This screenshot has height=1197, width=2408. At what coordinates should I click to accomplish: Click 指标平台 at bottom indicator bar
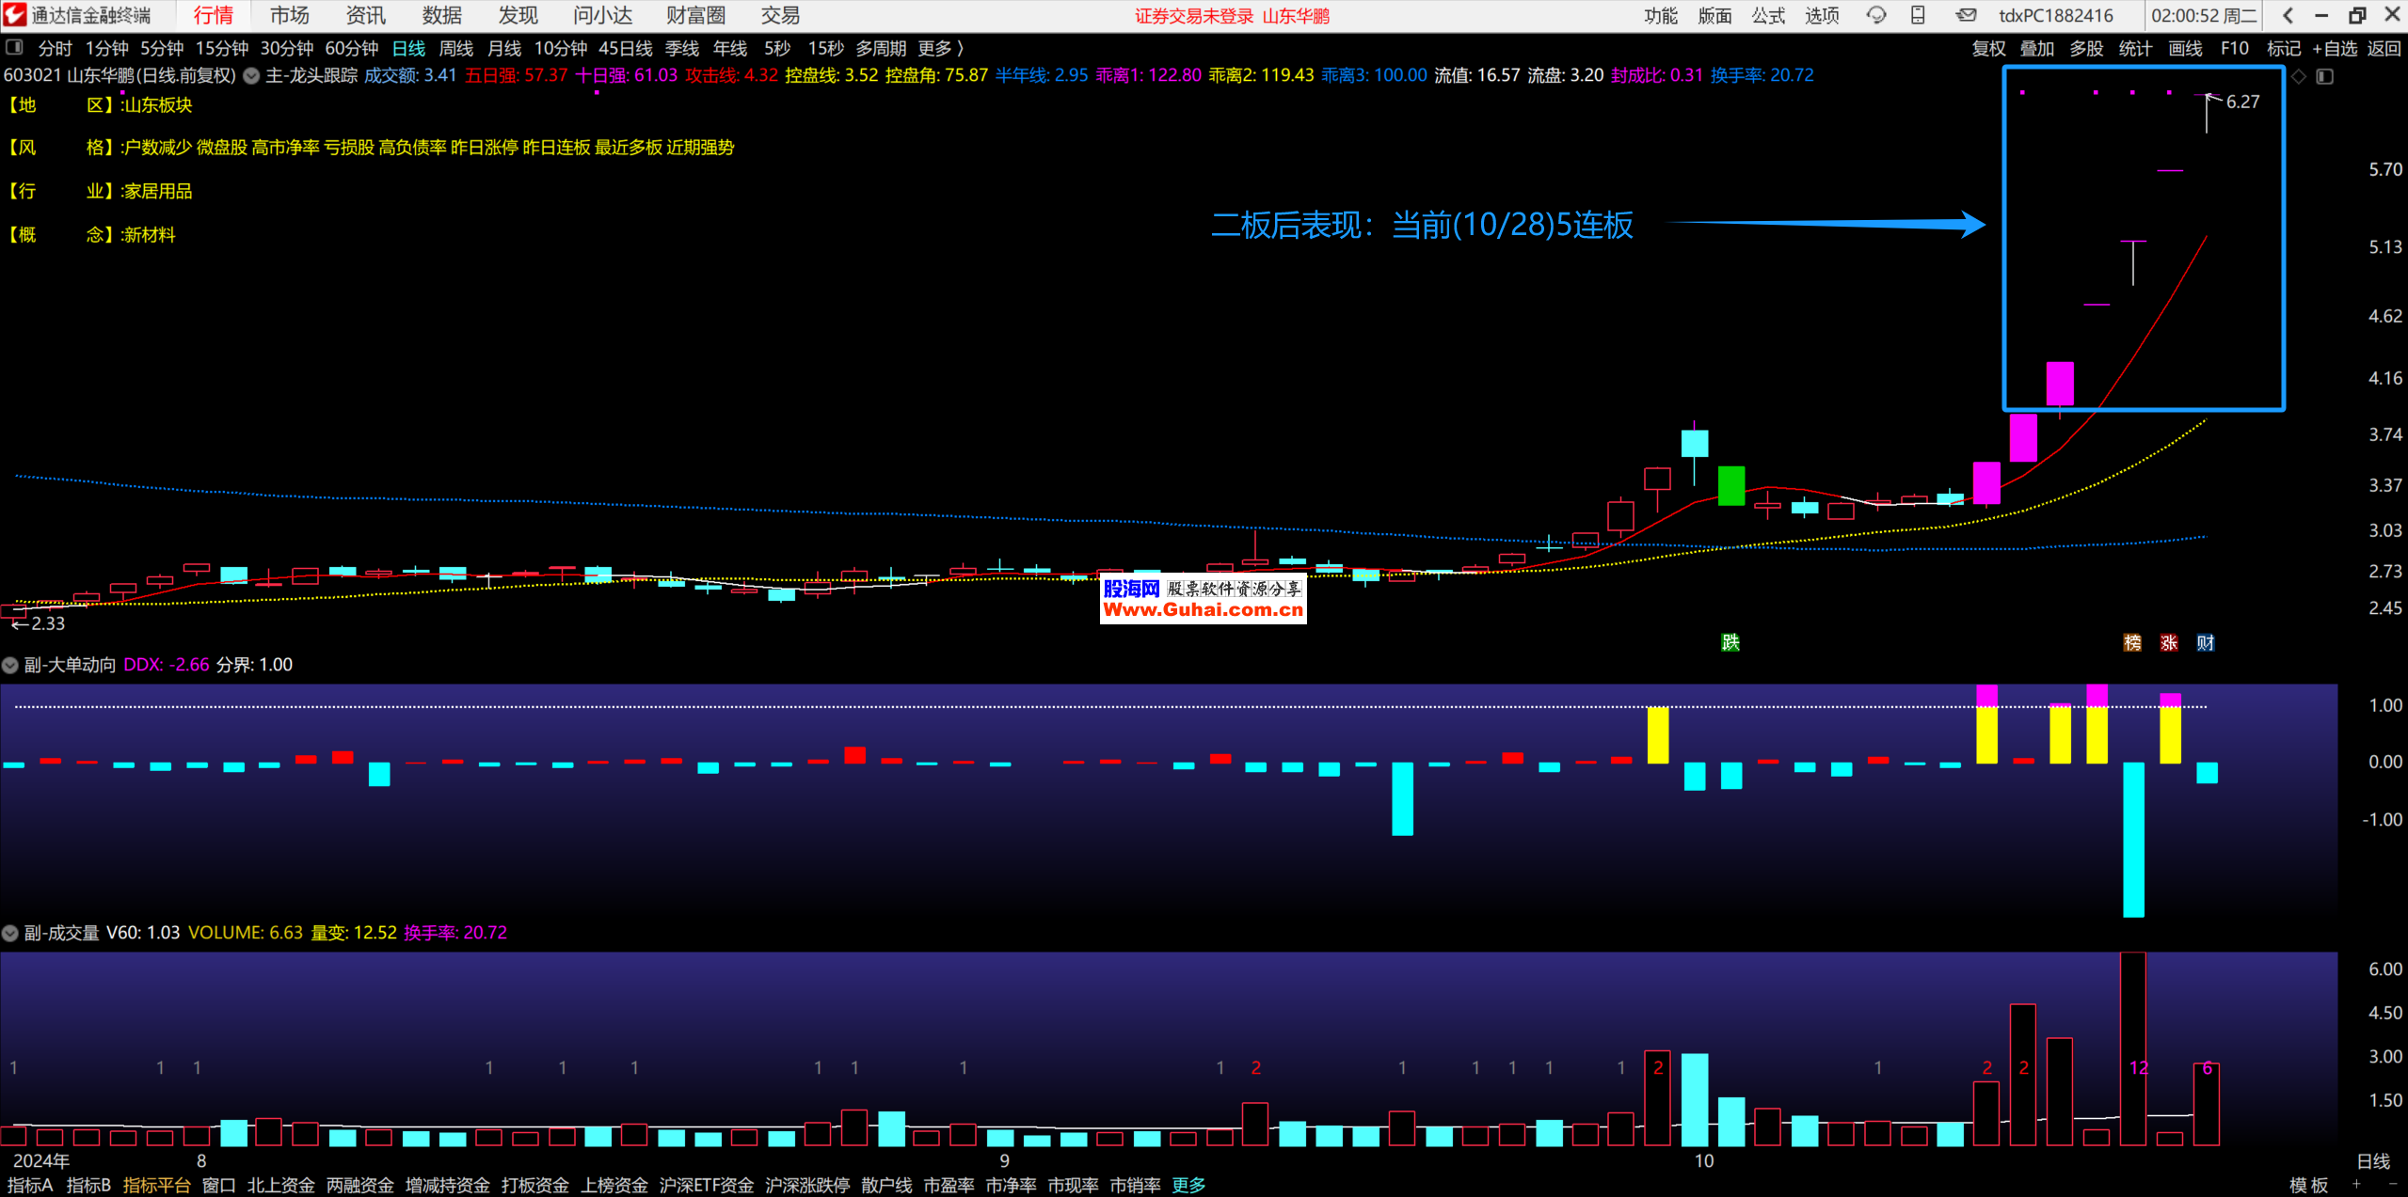[156, 1185]
